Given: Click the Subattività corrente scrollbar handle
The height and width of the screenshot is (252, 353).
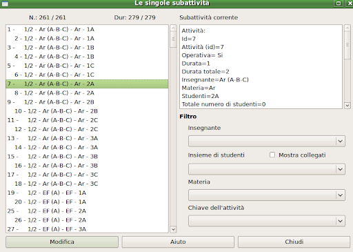Looking at the screenshot, I should coord(347,45).
